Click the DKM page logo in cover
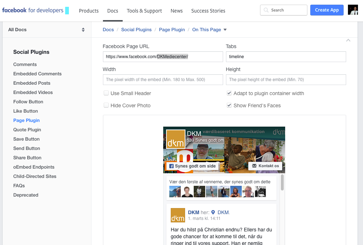This screenshot has width=363, height=245. [175, 139]
